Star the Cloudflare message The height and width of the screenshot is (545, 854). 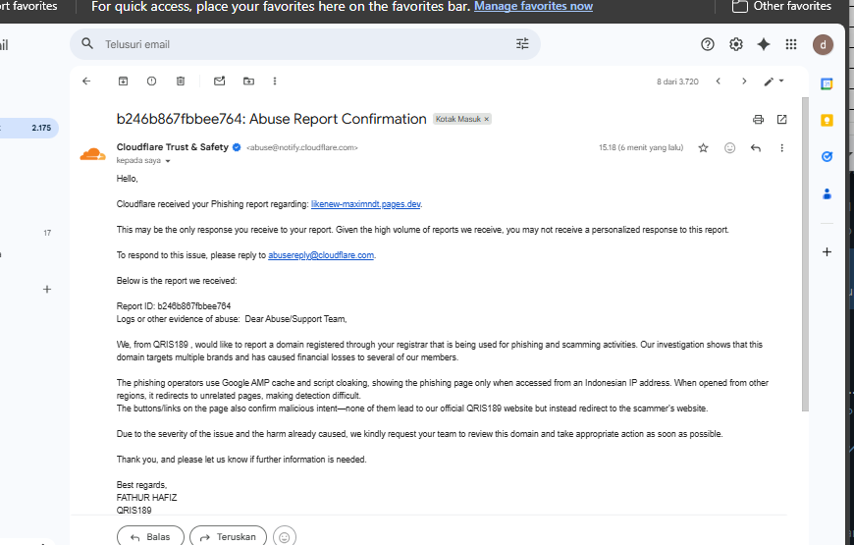click(703, 147)
